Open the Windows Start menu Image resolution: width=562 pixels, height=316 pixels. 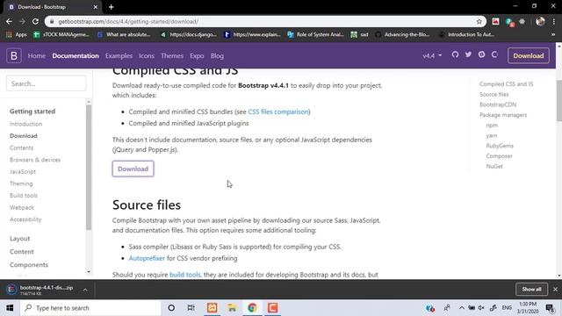[10, 308]
